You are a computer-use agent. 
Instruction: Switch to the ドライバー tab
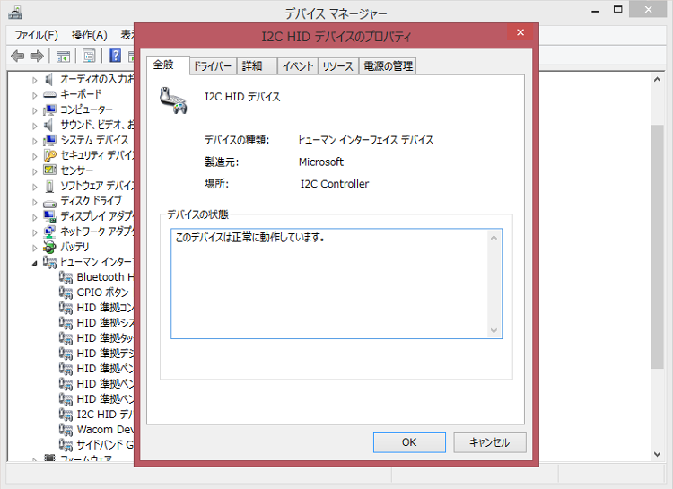[x=213, y=66]
